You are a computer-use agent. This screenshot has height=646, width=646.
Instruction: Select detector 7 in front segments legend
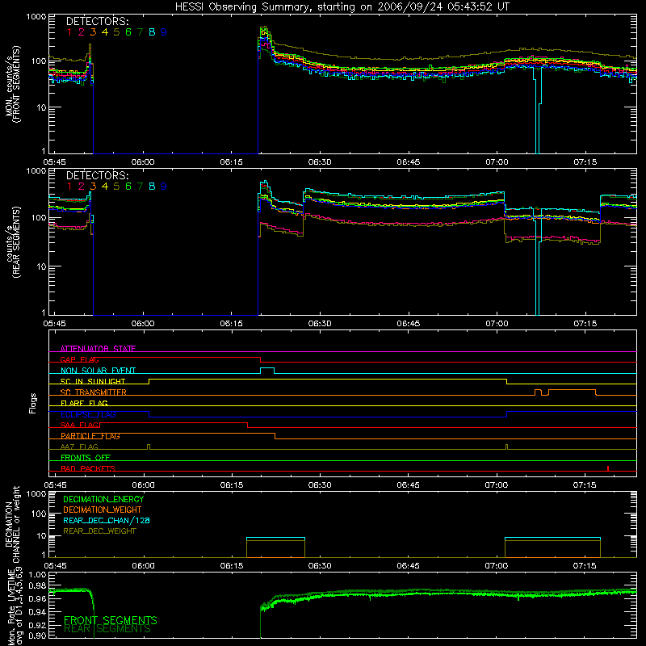click(x=140, y=32)
